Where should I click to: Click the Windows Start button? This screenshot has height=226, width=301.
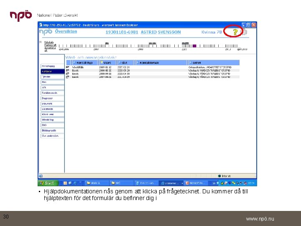48,183
